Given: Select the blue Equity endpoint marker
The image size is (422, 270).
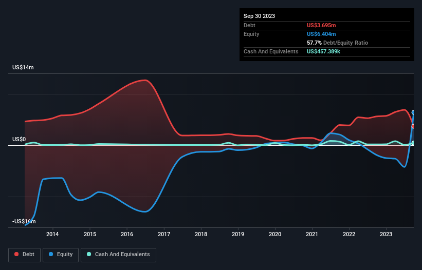Looking at the screenshot, I should [413, 112].
